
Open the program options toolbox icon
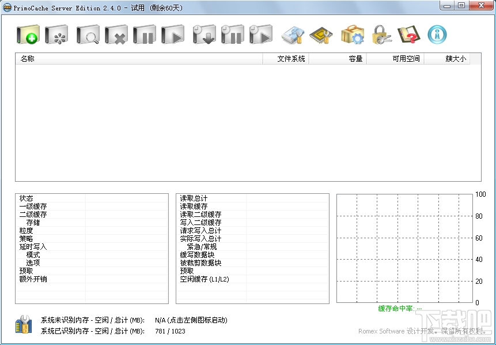[353, 34]
